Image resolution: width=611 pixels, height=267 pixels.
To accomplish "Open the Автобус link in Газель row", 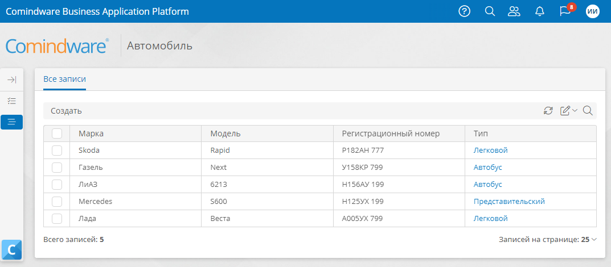I will [x=488, y=168].
